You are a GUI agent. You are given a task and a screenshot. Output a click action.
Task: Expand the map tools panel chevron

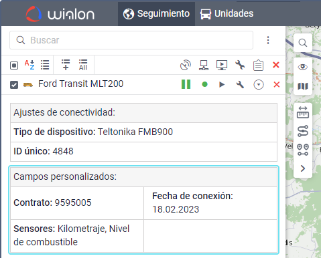[x=303, y=168]
